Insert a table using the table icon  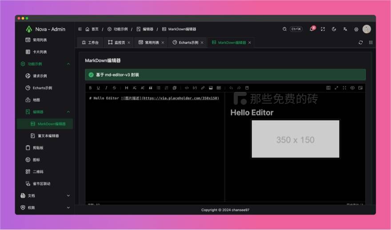(219, 88)
